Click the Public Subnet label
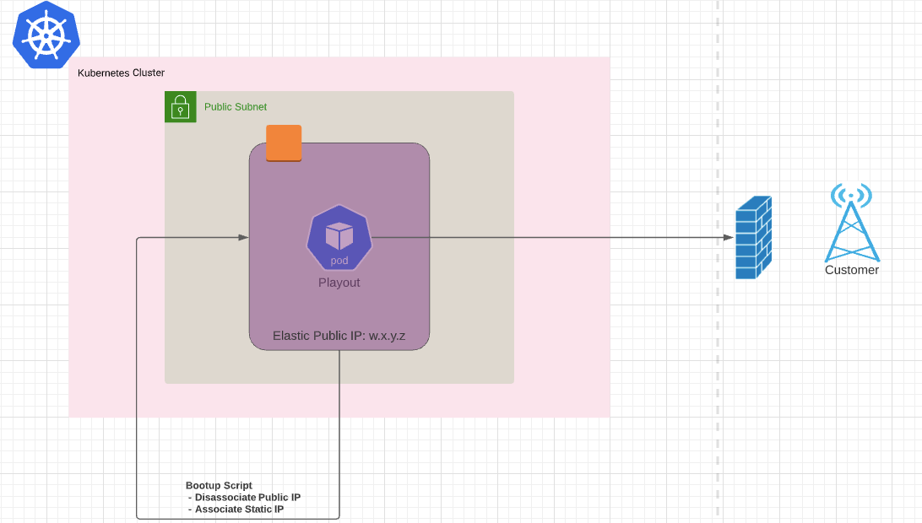 click(236, 106)
